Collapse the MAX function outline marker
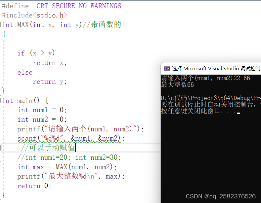 [x=1, y=25]
